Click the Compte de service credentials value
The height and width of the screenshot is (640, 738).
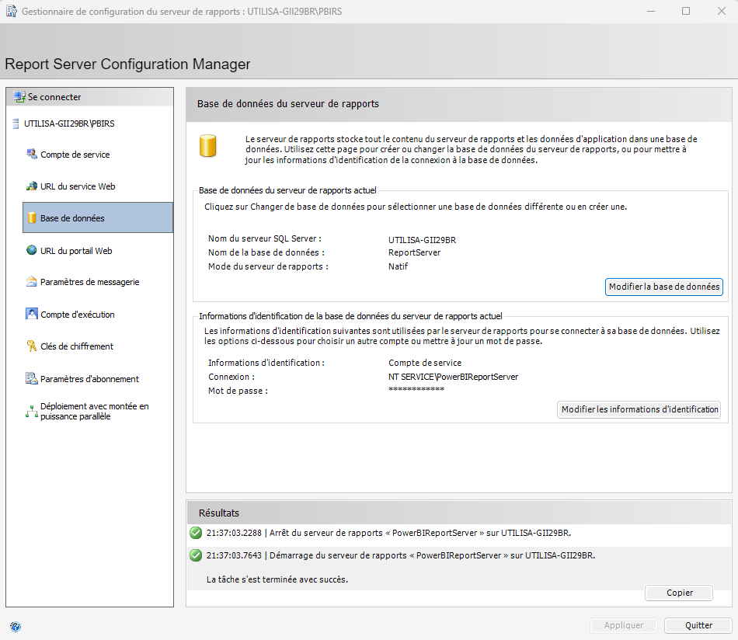[x=424, y=363]
